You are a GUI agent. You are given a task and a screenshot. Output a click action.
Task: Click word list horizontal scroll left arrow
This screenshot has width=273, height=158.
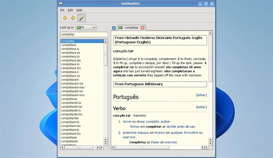(x=62, y=147)
